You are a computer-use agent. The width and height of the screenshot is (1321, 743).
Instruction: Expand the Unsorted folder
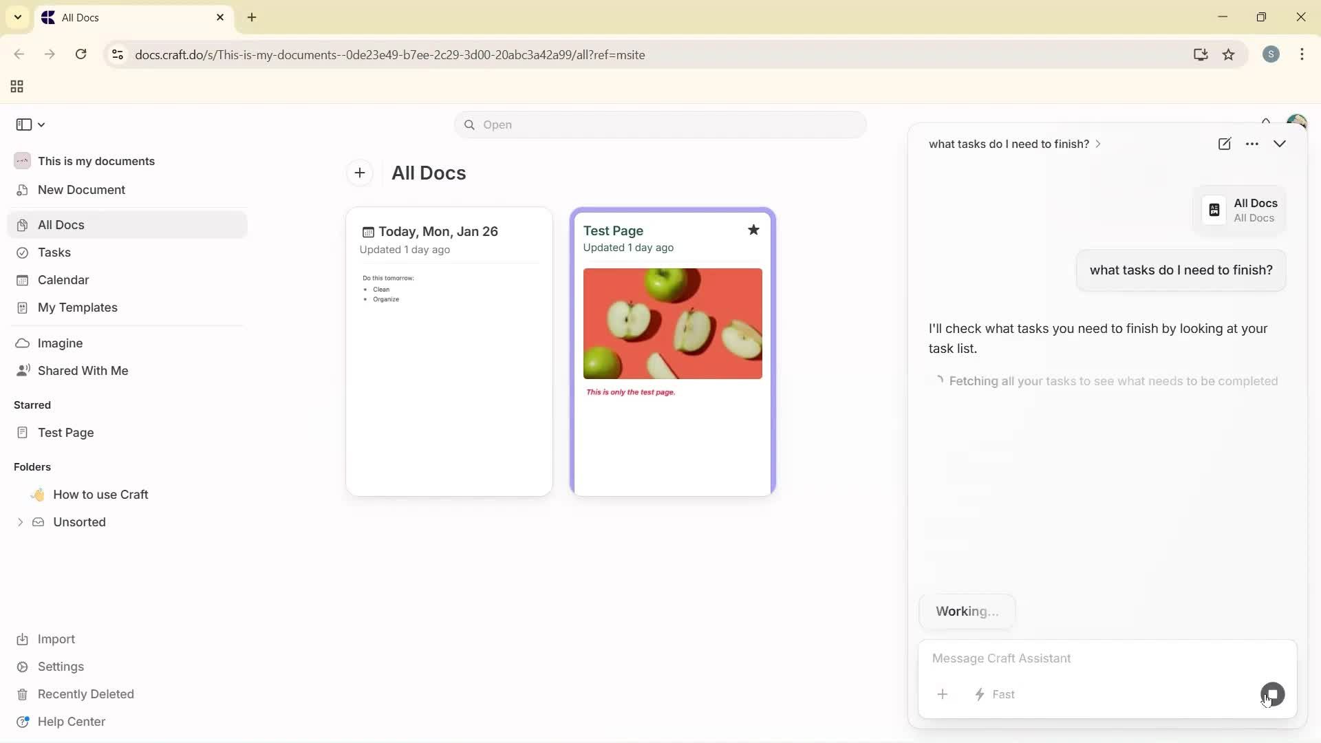(20, 522)
